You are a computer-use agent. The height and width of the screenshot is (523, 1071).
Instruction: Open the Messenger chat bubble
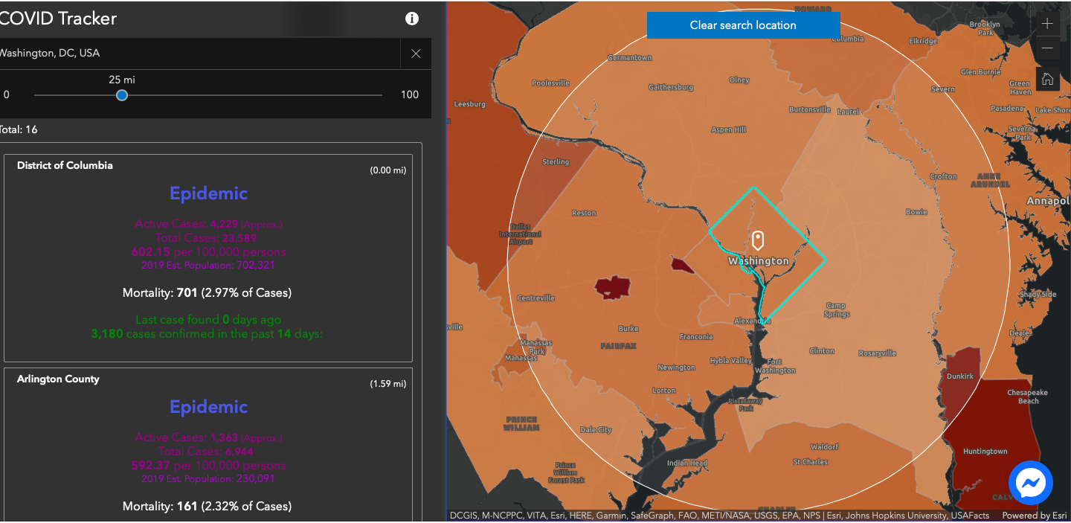[x=1030, y=484]
